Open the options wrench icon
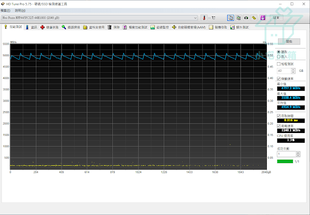The image size is (310, 215). pyautogui.click(x=254, y=18)
